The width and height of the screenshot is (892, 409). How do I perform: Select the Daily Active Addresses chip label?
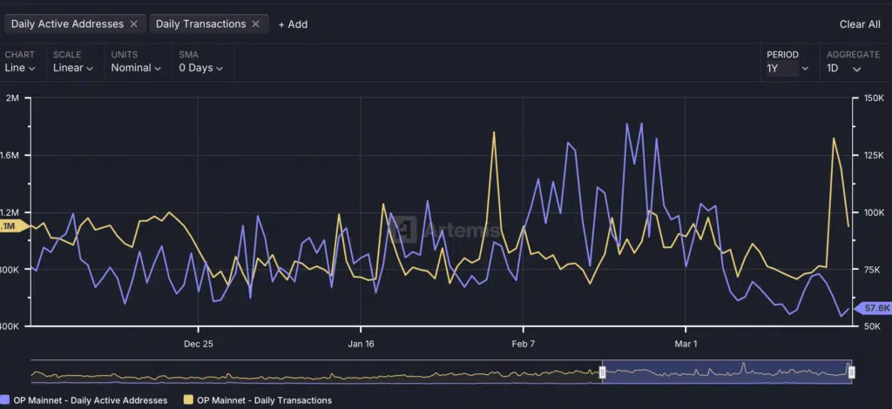[67, 23]
